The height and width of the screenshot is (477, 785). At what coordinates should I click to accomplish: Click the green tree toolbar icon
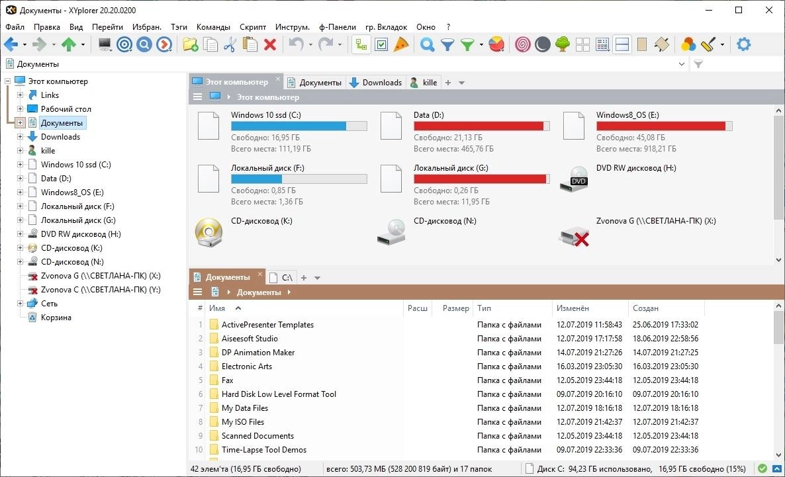pos(563,44)
